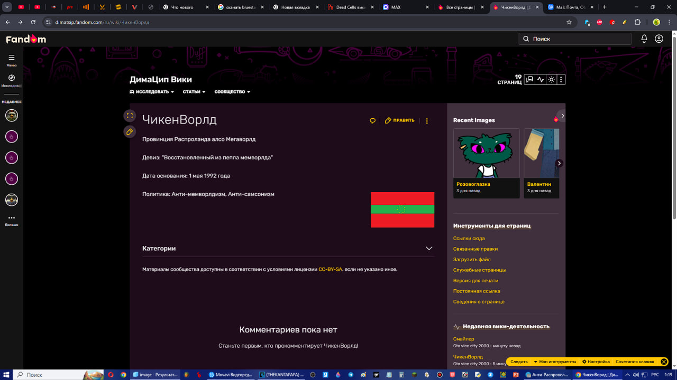Image resolution: width=677 pixels, height=380 pixels.
Task: Close the bottom toolbar with X button
Action: pos(664,362)
